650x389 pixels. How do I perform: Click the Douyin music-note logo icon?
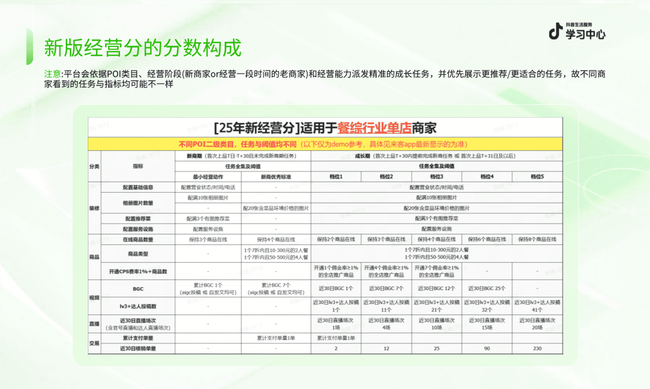pos(555,31)
